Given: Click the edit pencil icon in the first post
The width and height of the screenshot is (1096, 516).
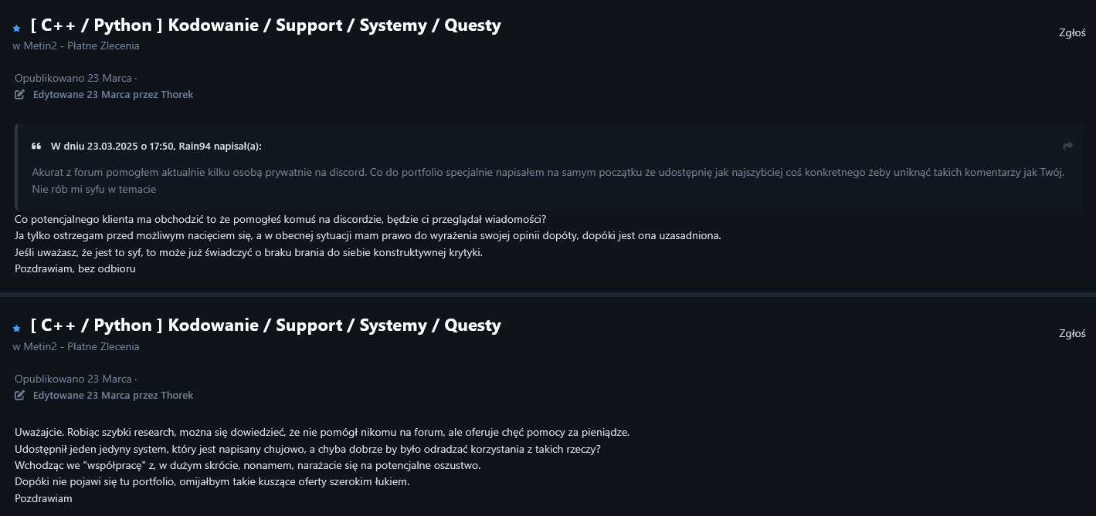Looking at the screenshot, I should click(20, 94).
